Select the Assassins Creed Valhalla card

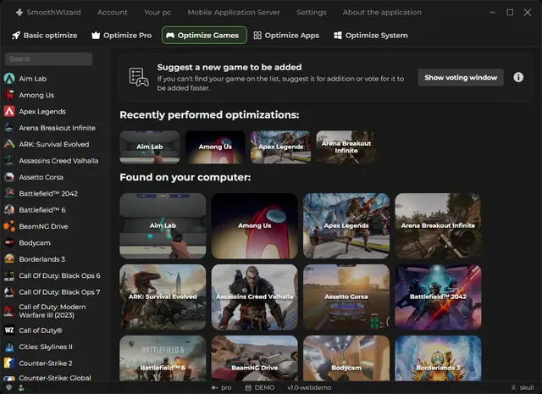254,297
